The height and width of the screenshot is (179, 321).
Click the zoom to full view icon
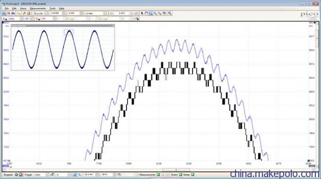170,13
